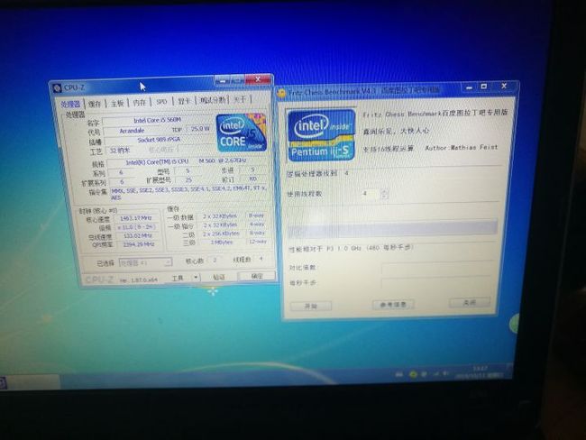Minimize the Fritz Chess Benchmark window
Screen dimensions: 586x440
[469, 87]
